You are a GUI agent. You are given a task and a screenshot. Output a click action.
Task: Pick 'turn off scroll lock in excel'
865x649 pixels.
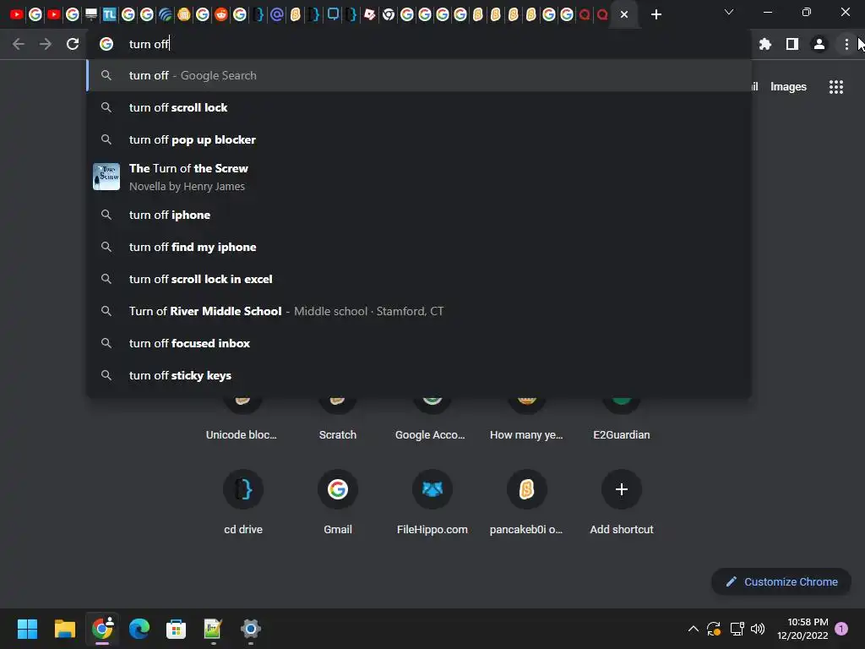coord(419,279)
